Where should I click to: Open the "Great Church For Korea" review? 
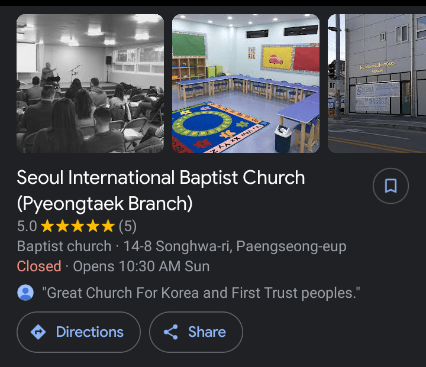pyautogui.click(x=201, y=293)
